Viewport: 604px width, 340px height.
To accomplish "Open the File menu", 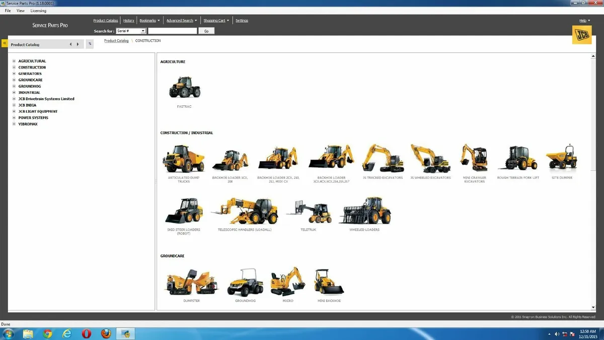I will click(x=8, y=11).
